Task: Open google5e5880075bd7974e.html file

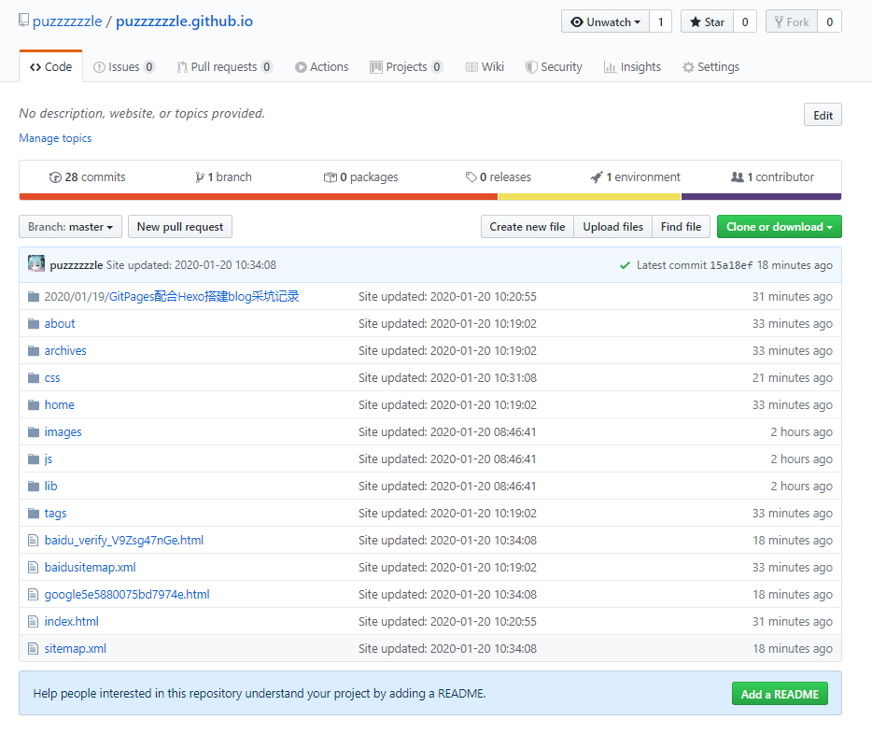Action: pyautogui.click(x=127, y=595)
